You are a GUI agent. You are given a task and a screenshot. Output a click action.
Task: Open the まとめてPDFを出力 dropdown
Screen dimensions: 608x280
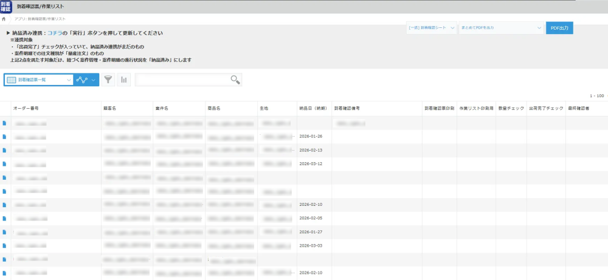tap(501, 28)
